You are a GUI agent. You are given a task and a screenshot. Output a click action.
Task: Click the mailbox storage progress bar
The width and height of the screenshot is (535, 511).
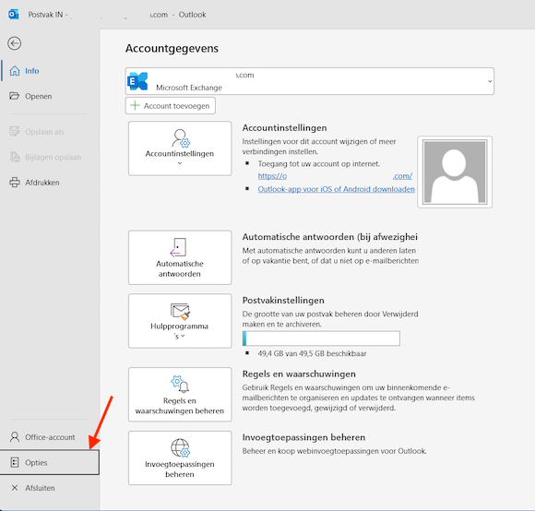click(x=321, y=339)
